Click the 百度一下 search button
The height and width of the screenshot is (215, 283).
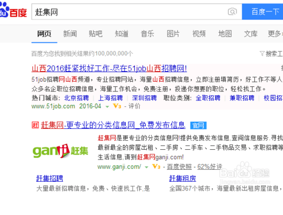(x=262, y=11)
